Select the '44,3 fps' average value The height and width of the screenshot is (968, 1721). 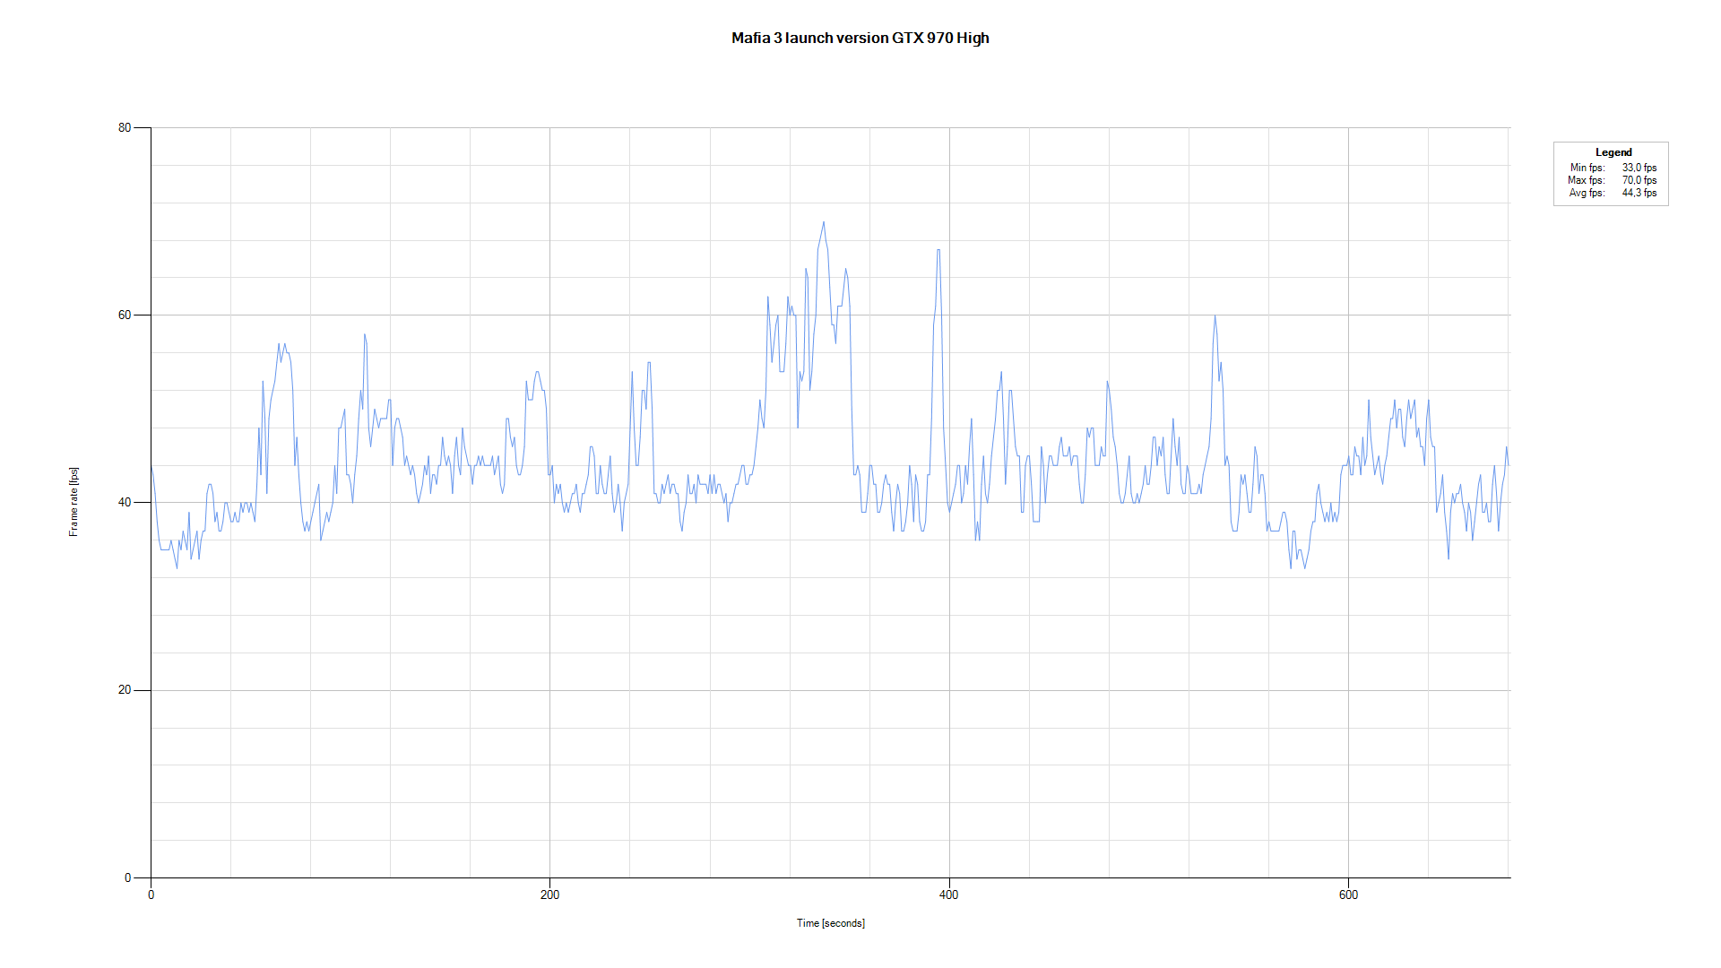click(1639, 193)
